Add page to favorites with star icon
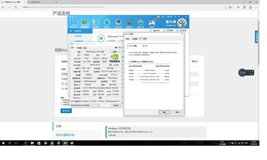 pos(230,7)
